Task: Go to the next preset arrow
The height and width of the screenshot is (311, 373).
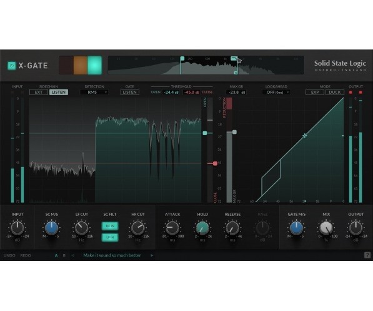Action: click(152, 255)
